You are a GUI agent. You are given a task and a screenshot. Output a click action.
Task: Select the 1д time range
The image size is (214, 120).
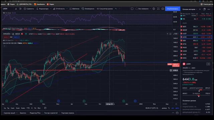tap(5, 108)
